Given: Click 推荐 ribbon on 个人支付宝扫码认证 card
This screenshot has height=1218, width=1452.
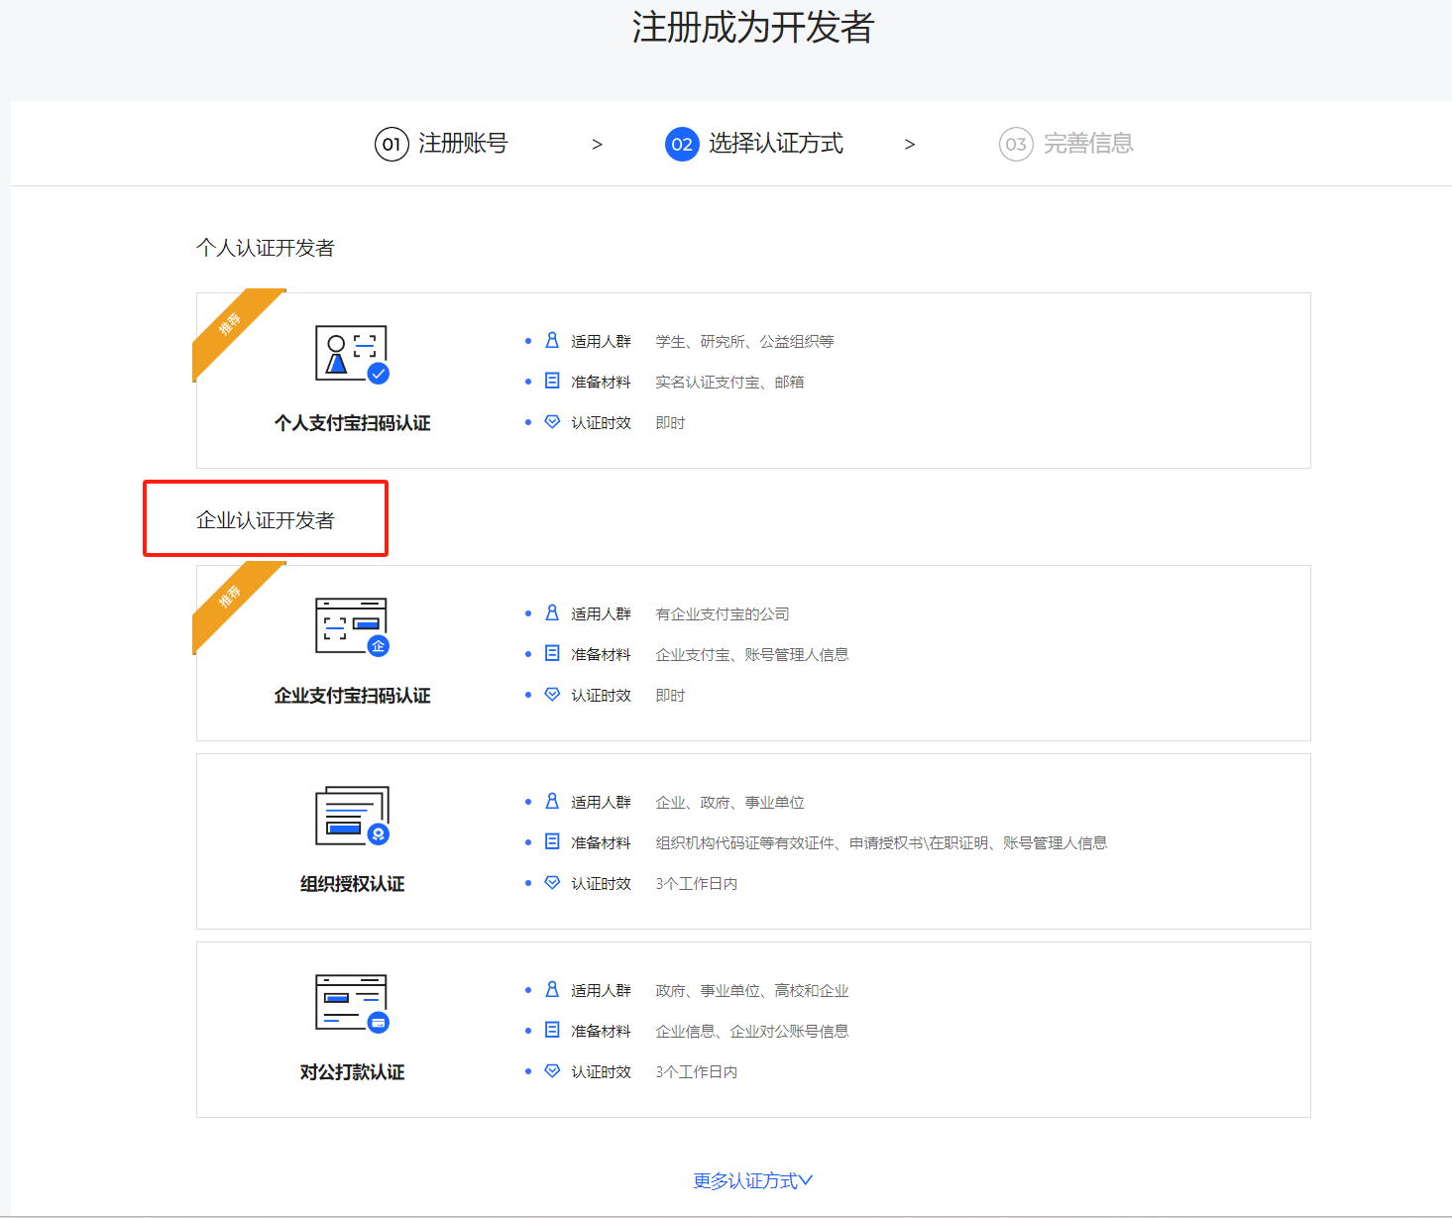Looking at the screenshot, I should 232,326.
